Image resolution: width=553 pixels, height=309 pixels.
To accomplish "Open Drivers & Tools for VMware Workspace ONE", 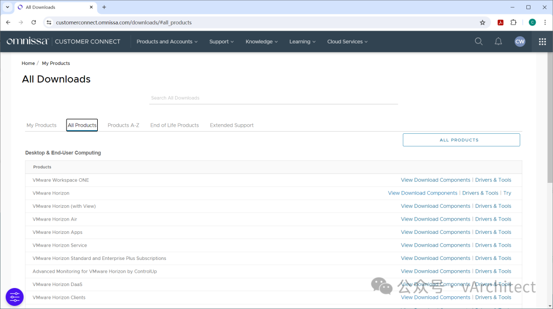I will [493, 180].
